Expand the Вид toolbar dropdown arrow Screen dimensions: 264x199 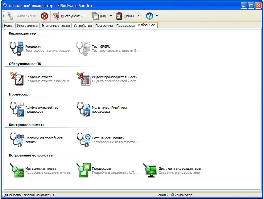111,16
